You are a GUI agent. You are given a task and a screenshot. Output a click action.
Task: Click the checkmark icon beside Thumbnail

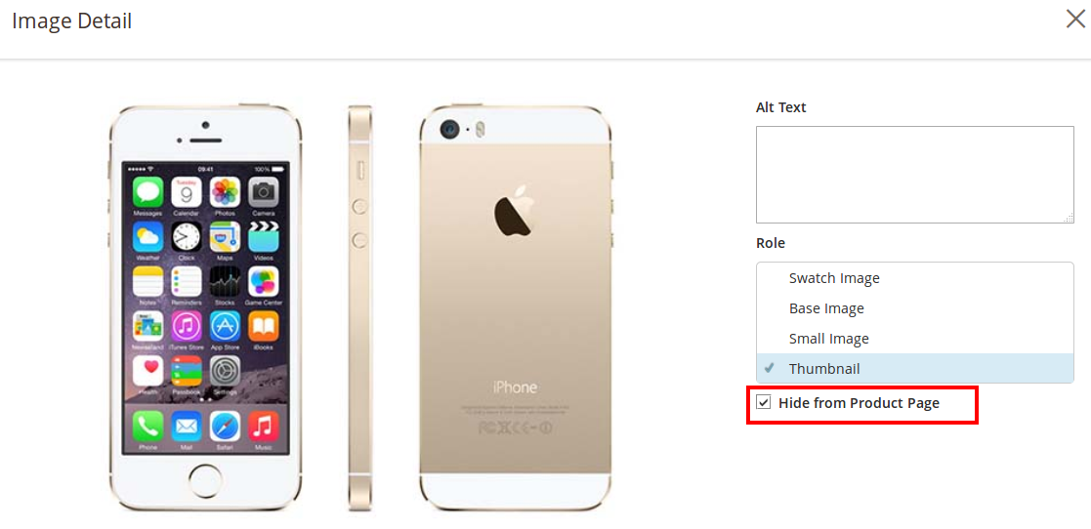(x=770, y=368)
